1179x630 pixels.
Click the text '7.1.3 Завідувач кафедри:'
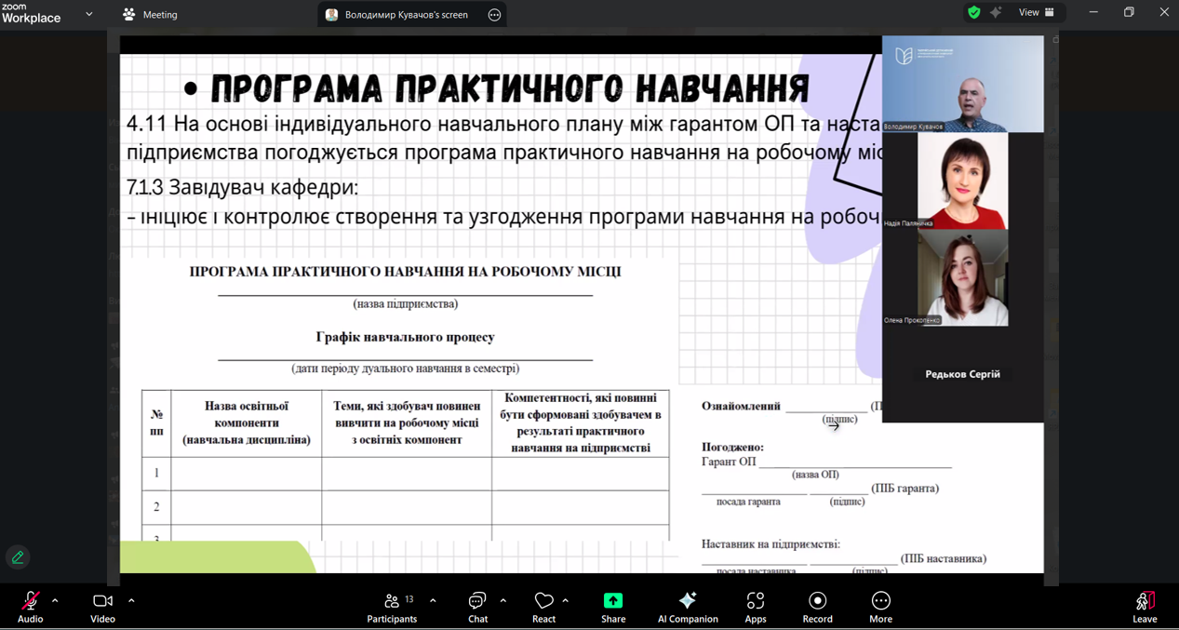(x=242, y=187)
